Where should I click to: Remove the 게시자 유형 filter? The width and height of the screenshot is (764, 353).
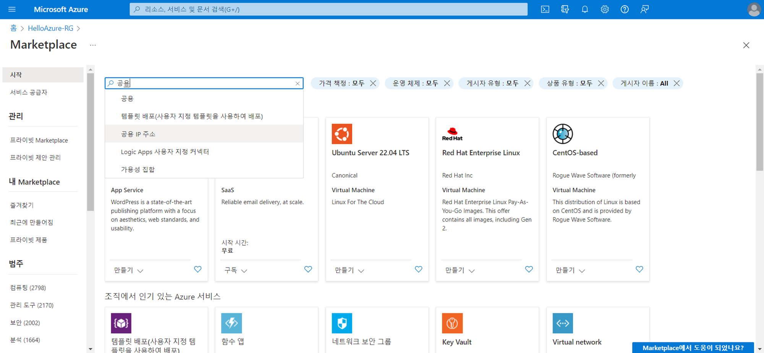coord(527,83)
